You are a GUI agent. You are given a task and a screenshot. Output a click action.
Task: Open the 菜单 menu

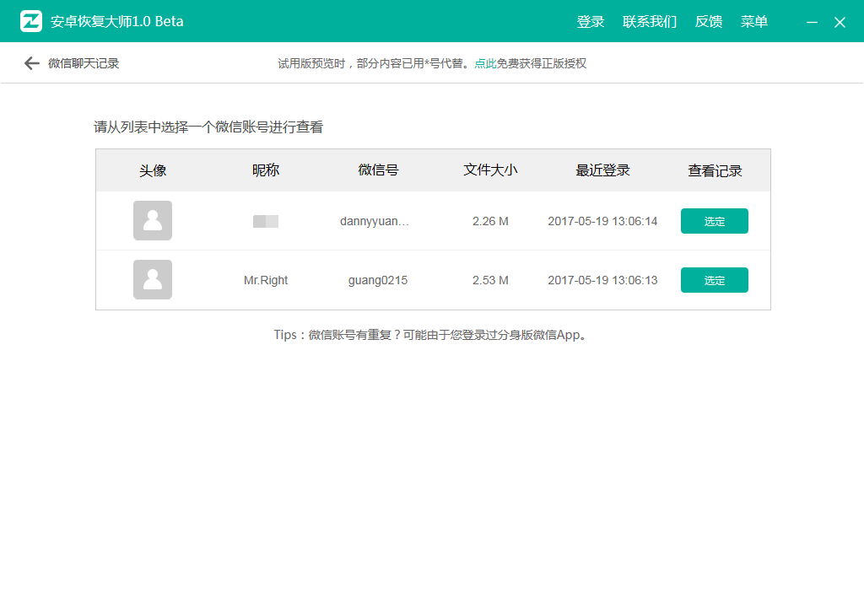pyautogui.click(x=754, y=21)
